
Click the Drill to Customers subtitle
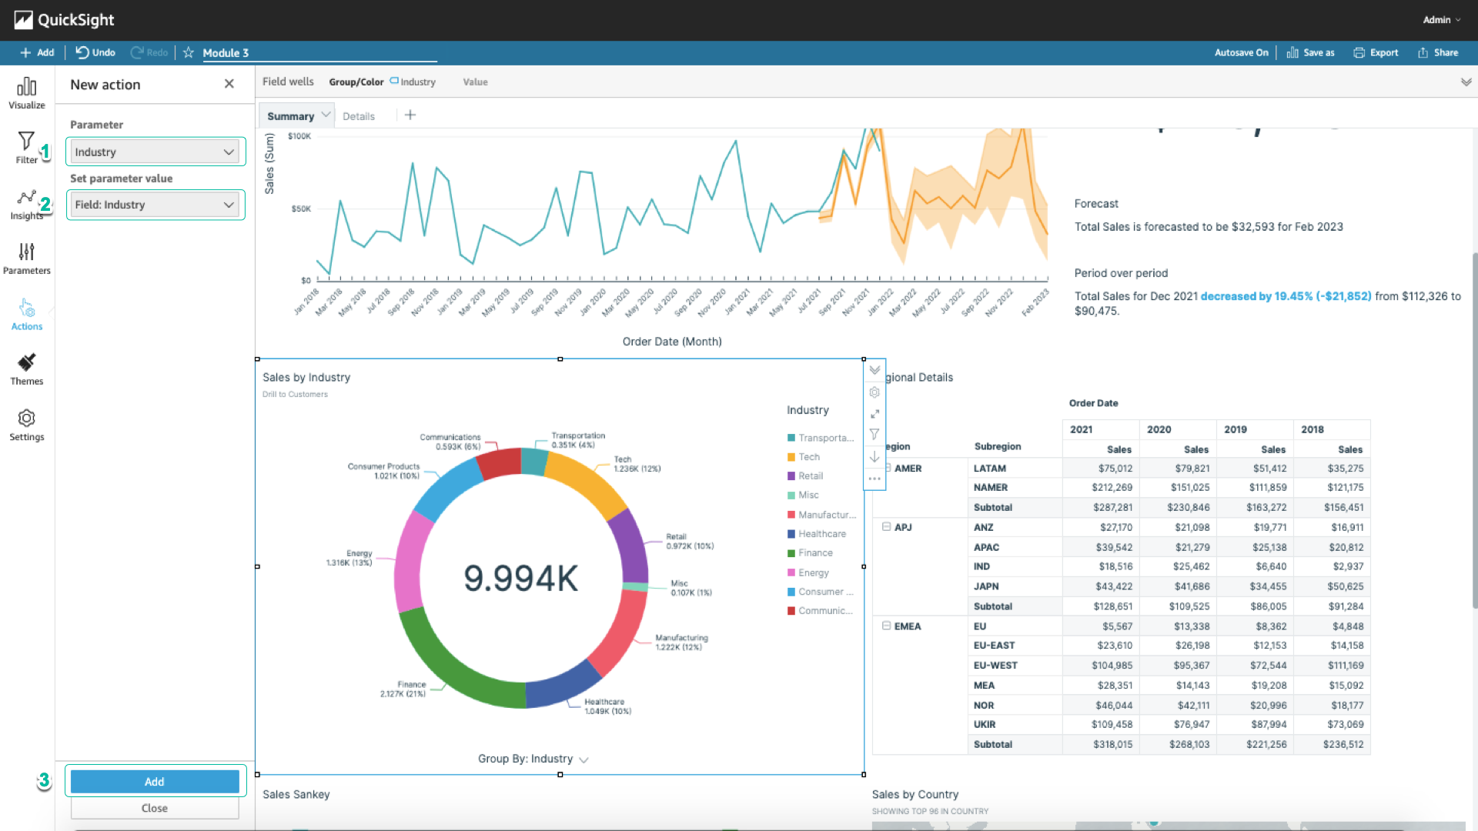pyautogui.click(x=295, y=394)
